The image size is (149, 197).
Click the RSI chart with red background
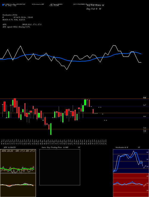pos(131,185)
